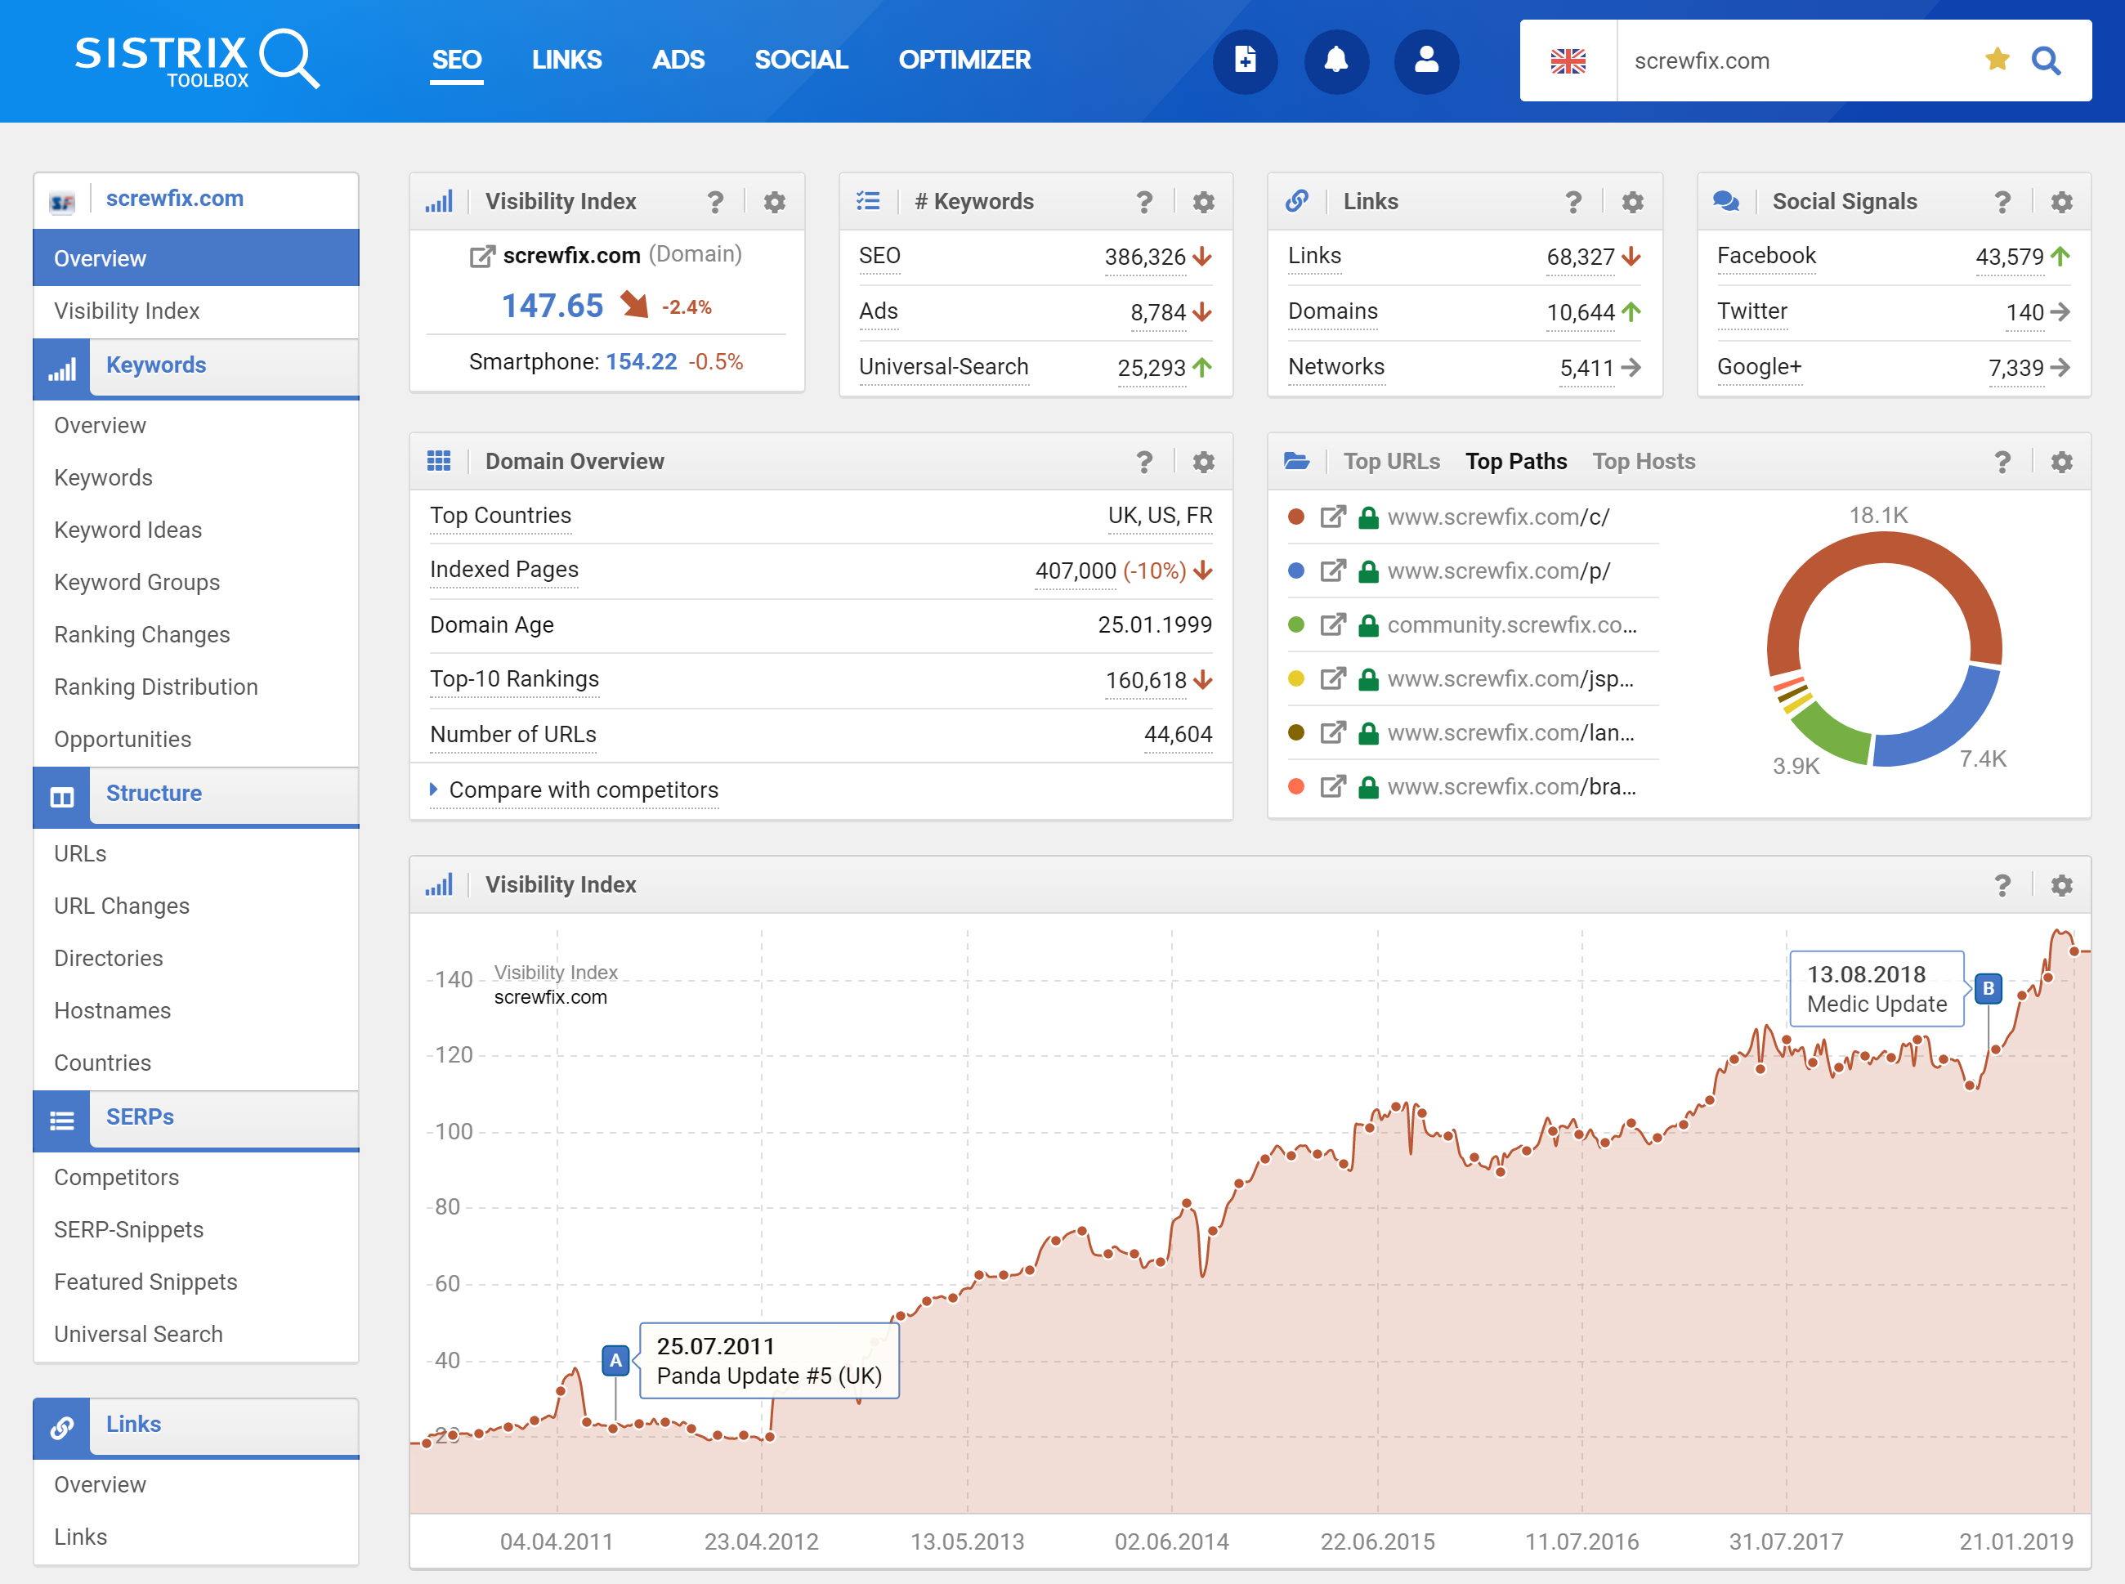Click the add report document icon
Screen dimensions: 2125x1584
(x=1245, y=60)
